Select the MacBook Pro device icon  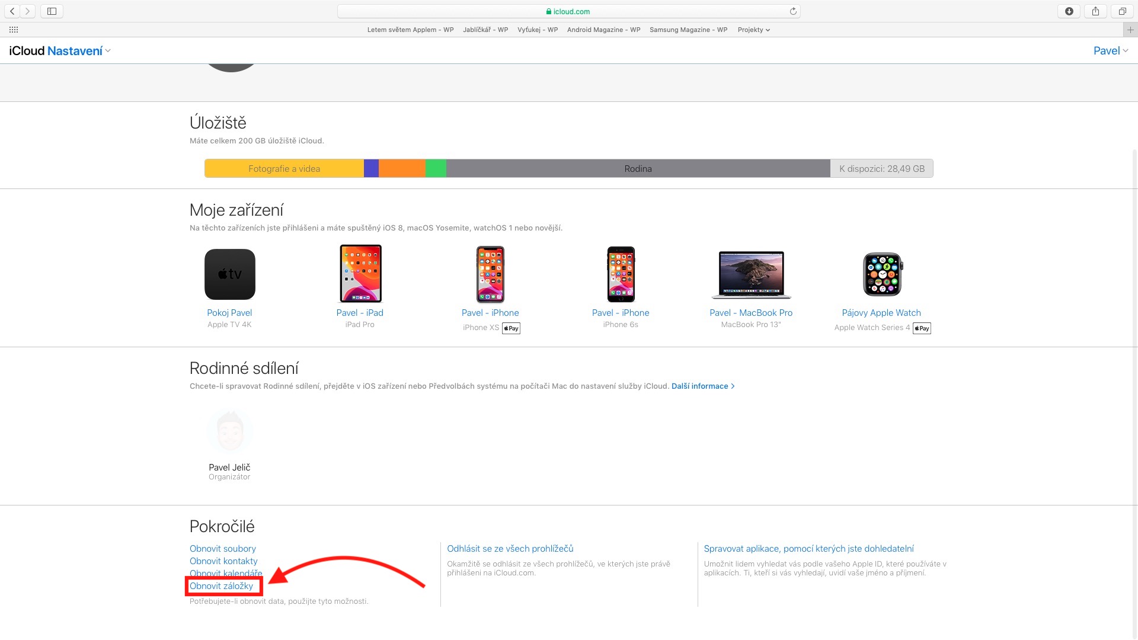pos(751,274)
